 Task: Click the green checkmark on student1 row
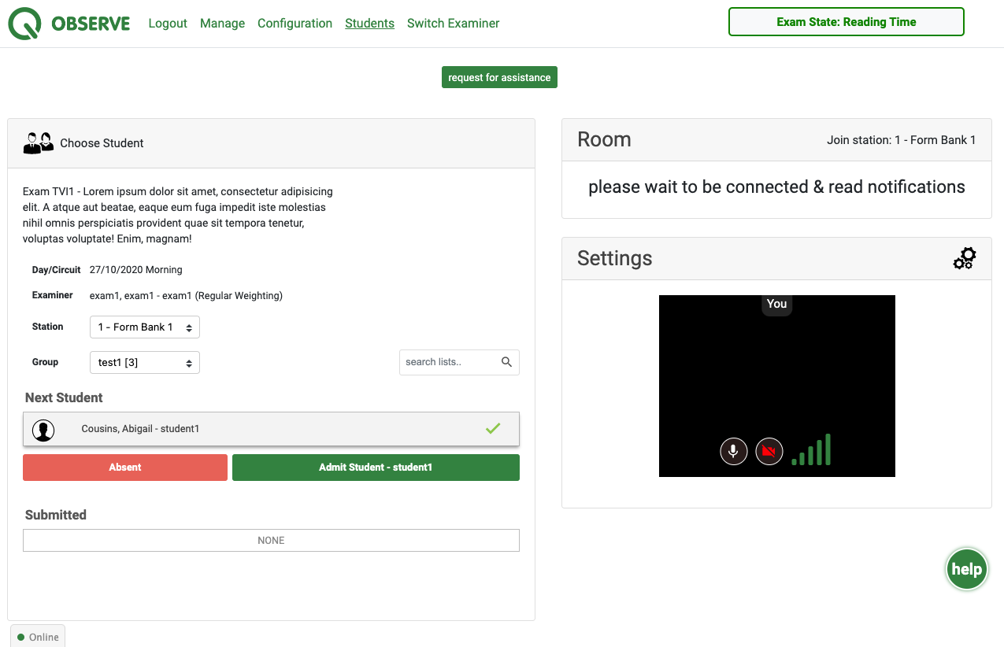point(493,429)
